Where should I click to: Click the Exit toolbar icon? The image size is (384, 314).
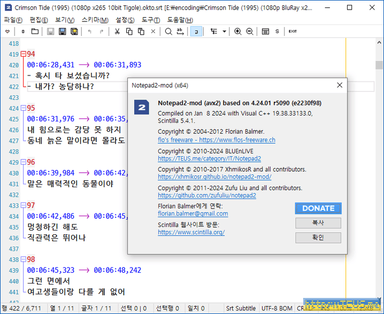pyautogui.click(x=293, y=32)
